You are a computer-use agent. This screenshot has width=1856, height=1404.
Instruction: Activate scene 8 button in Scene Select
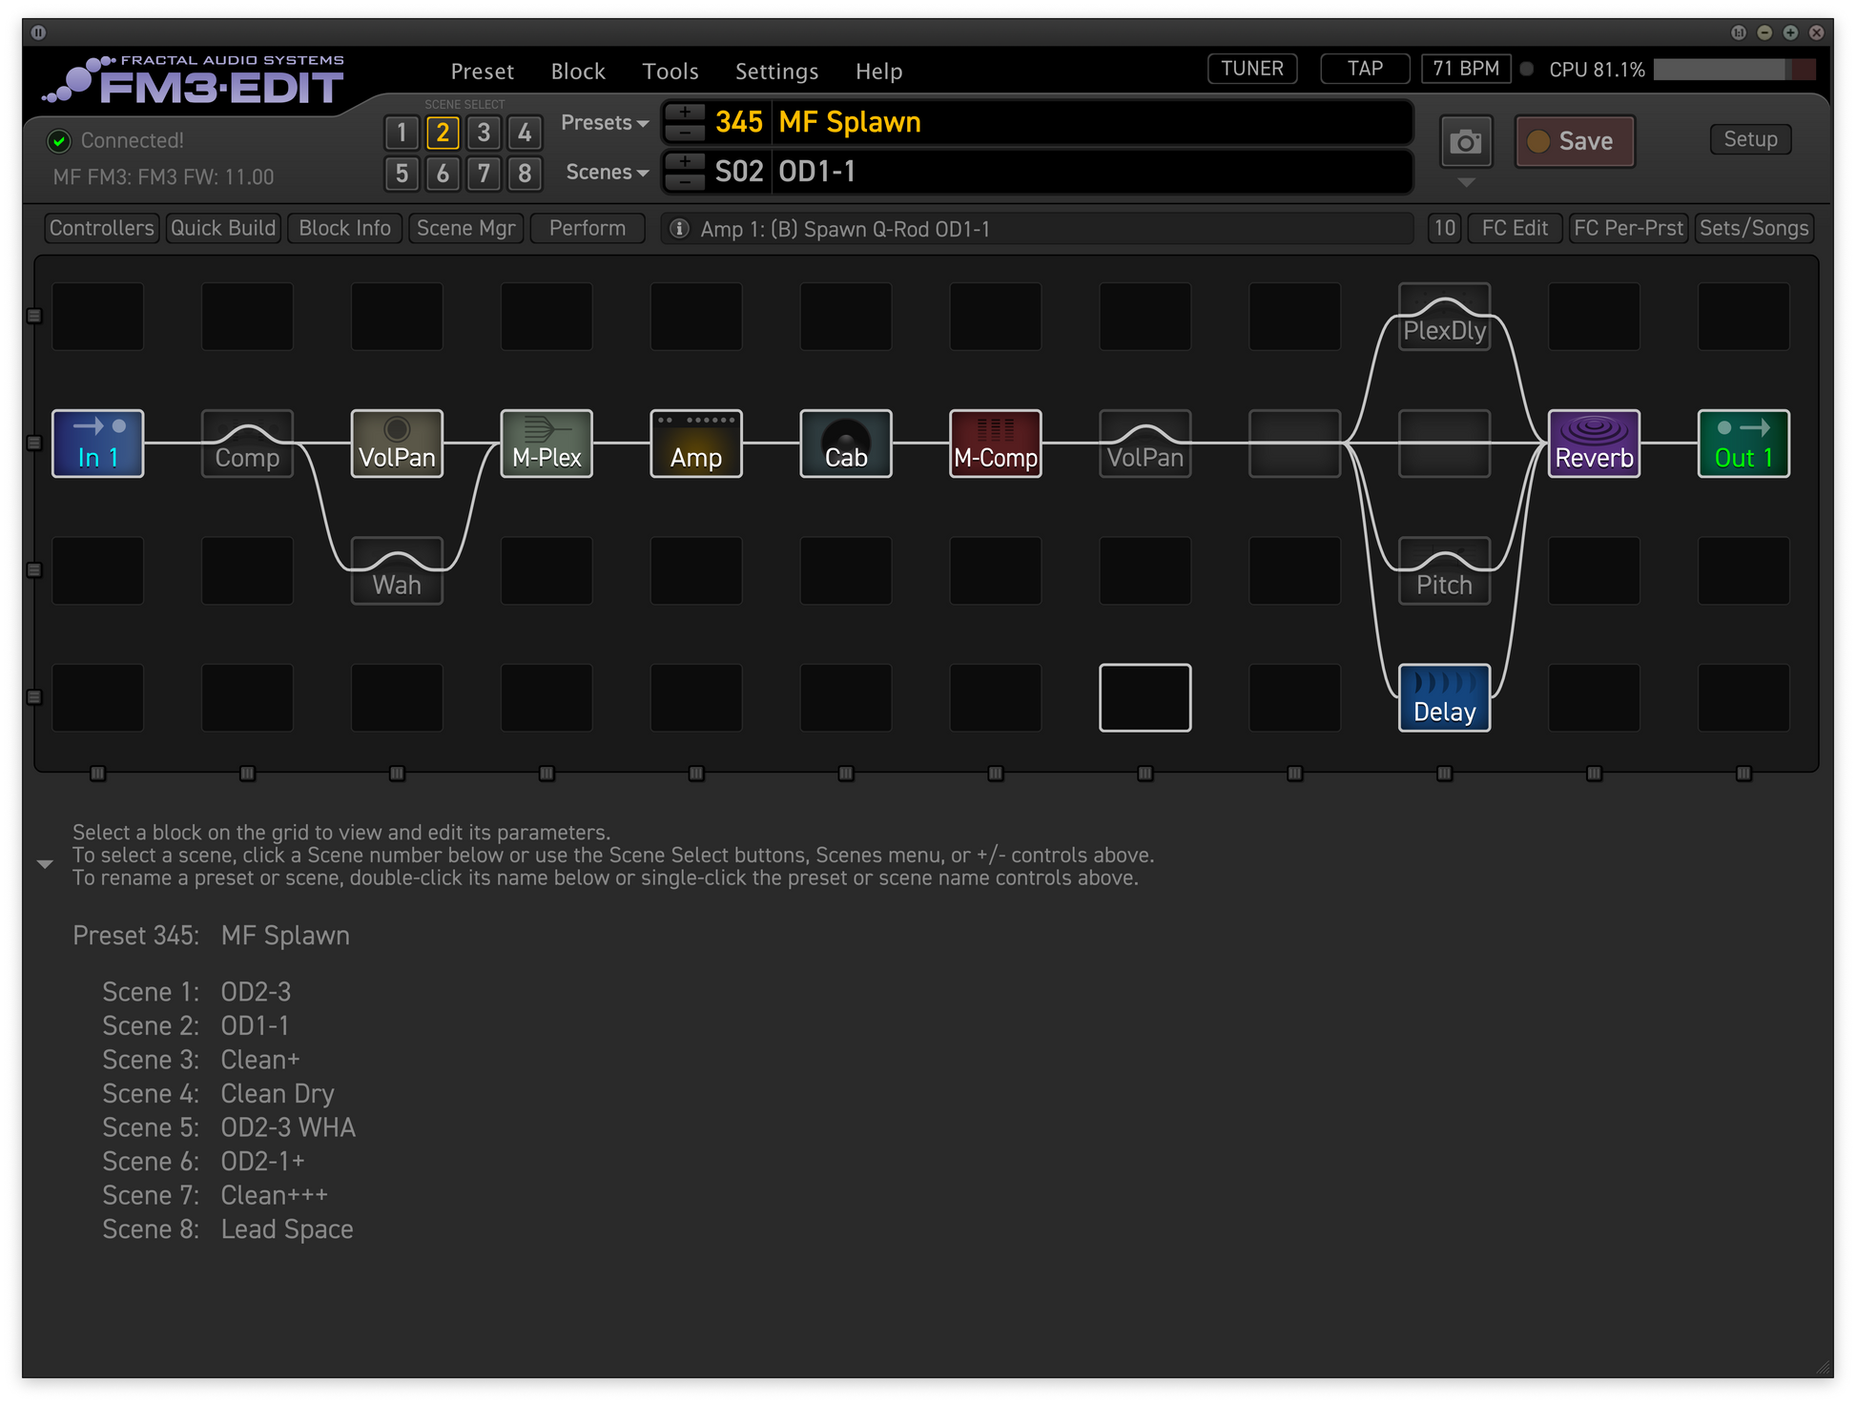point(525,174)
